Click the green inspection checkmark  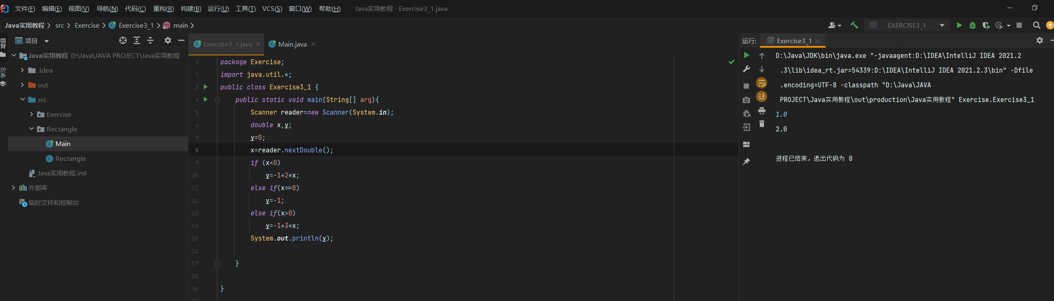[x=732, y=62]
